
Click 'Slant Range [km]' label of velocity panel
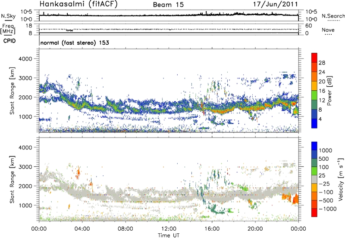click(12, 179)
